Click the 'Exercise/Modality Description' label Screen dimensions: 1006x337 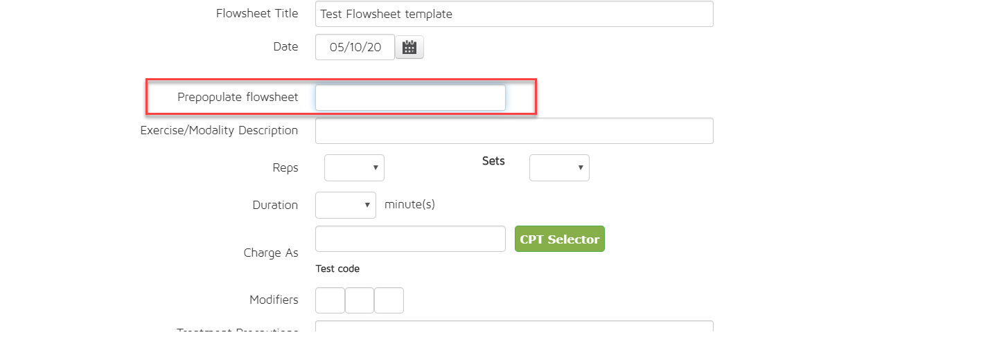219,130
